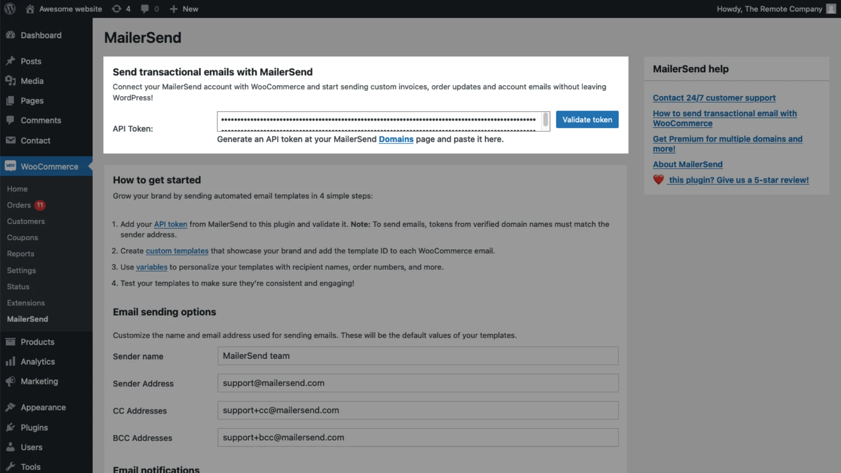
Task: Click the API token field scrollbar
Action: pyautogui.click(x=545, y=120)
